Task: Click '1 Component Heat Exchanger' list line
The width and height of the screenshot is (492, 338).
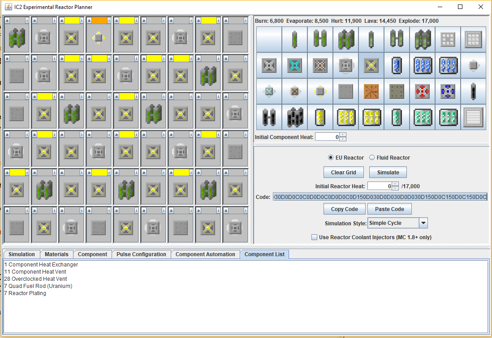Action: (x=41, y=265)
